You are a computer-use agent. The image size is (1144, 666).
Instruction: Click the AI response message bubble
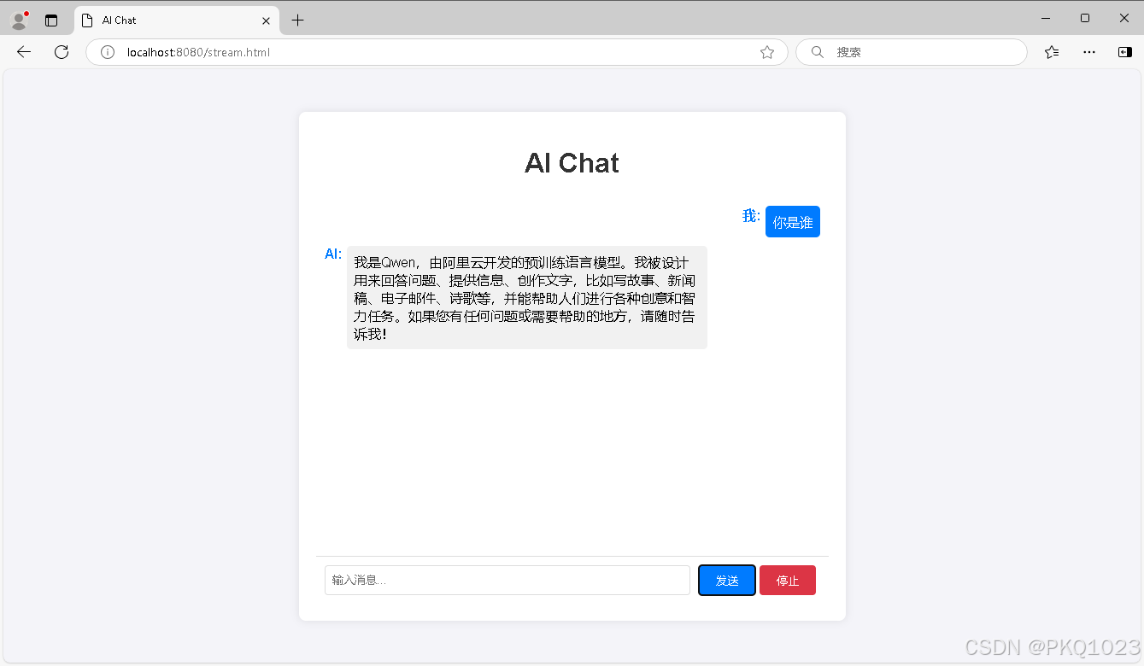coord(526,297)
